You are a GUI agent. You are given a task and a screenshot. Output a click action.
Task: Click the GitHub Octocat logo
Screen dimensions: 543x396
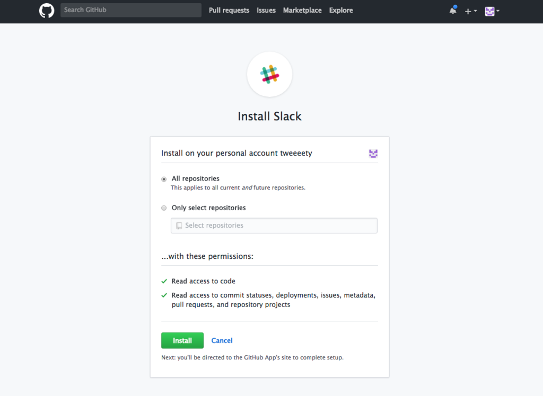point(47,11)
